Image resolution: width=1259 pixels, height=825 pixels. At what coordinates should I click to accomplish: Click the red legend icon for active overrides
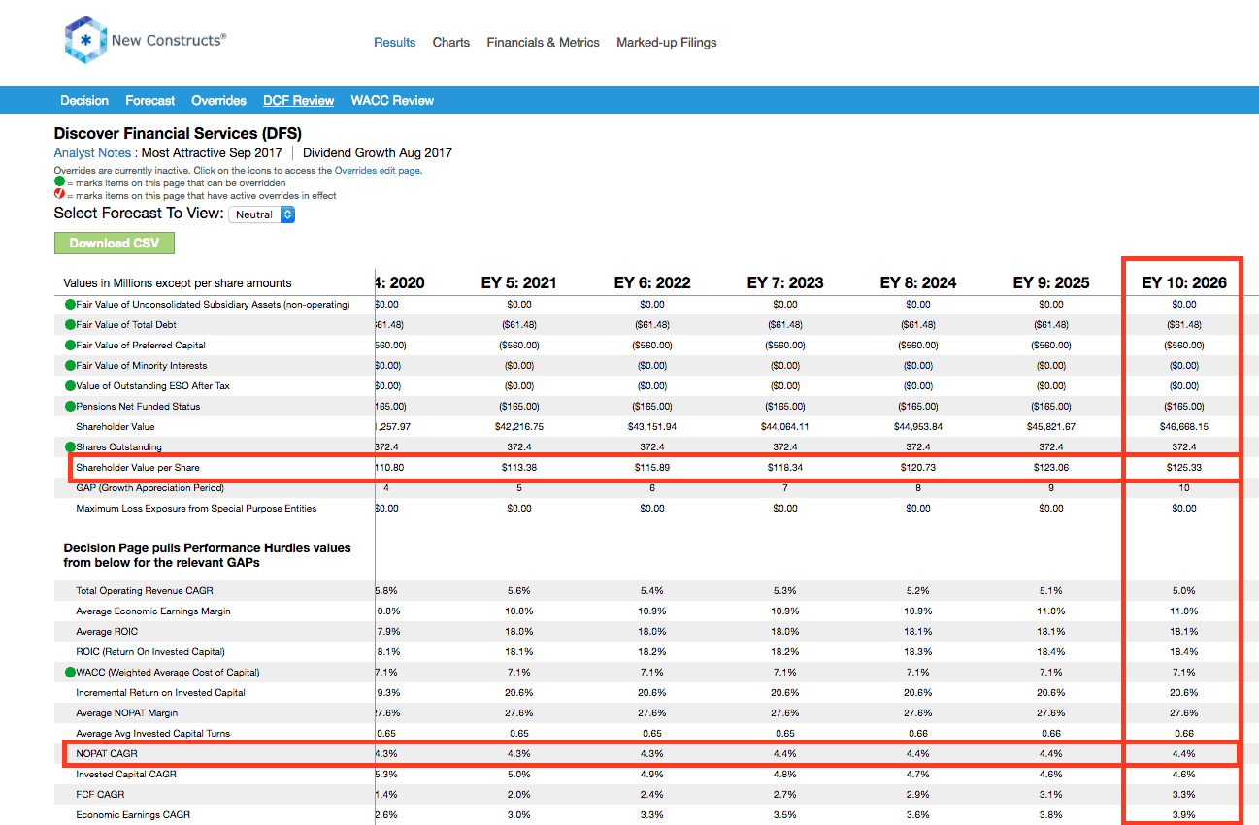58,195
